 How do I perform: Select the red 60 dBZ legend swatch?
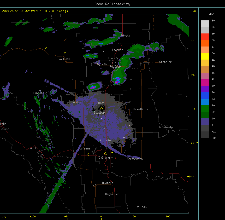pyautogui.click(x=205, y=37)
